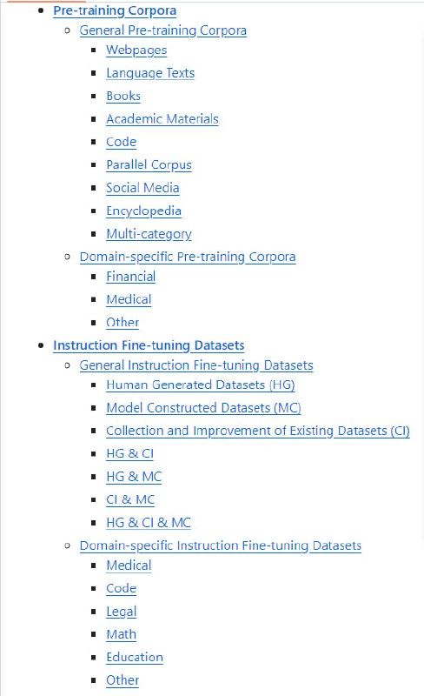The width and height of the screenshot is (424, 696).
Task: Open Academic Materials link
Action: (162, 119)
